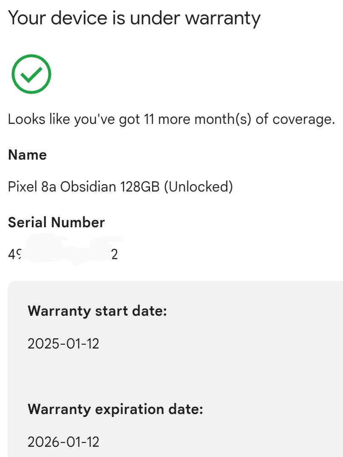Screen dimensions: 343x457
Task: Click the word "coverage" in the status message
Action: coord(304,120)
